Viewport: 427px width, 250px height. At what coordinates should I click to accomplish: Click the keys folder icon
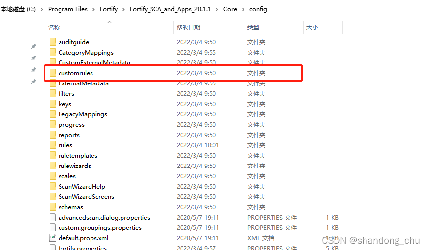pos(53,104)
